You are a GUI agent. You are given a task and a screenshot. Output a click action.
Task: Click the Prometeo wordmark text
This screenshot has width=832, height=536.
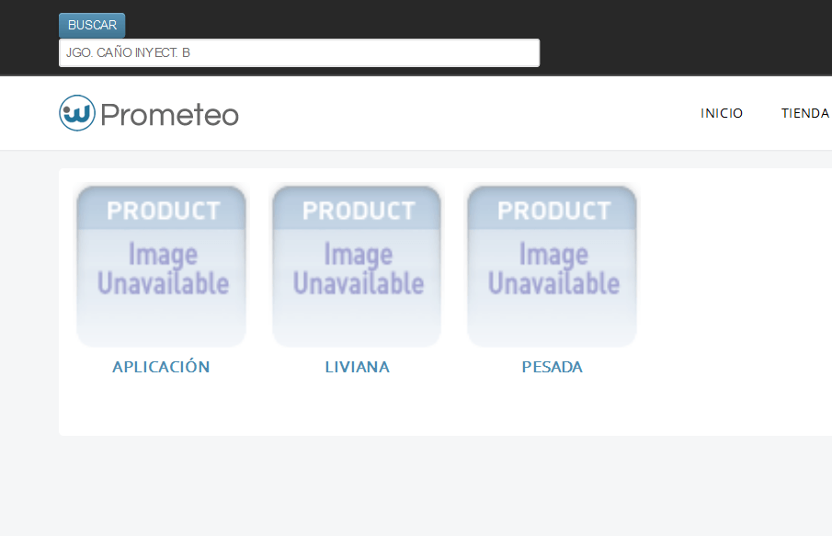coord(170,115)
